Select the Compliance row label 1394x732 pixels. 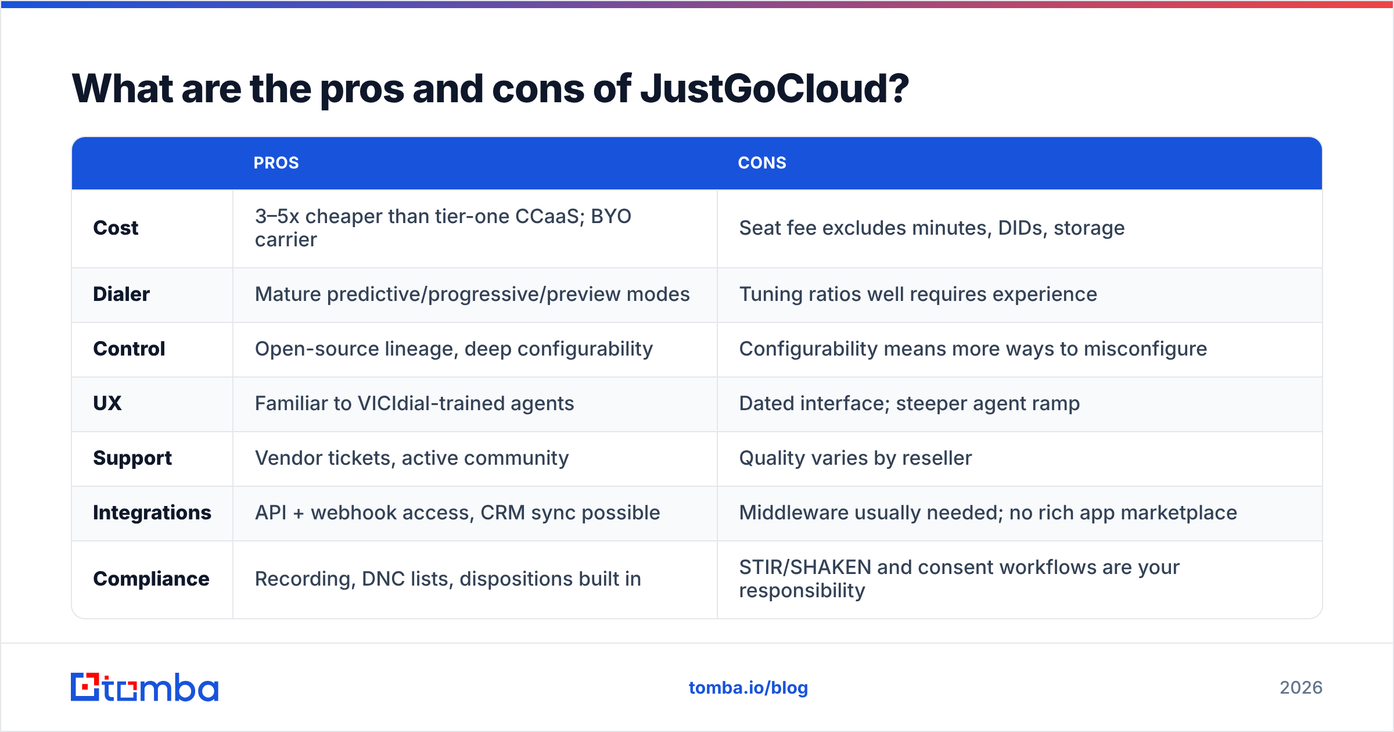point(151,579)
